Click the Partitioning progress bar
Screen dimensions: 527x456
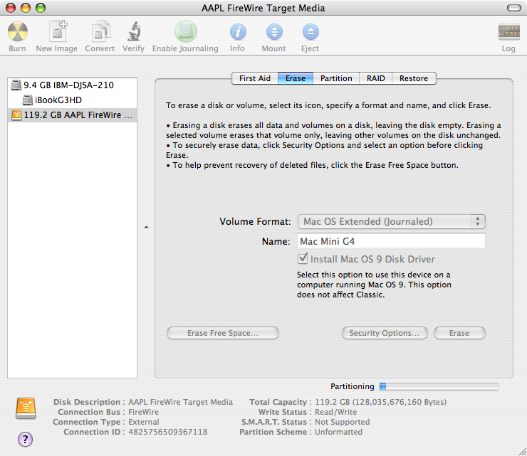click(439, 386)
